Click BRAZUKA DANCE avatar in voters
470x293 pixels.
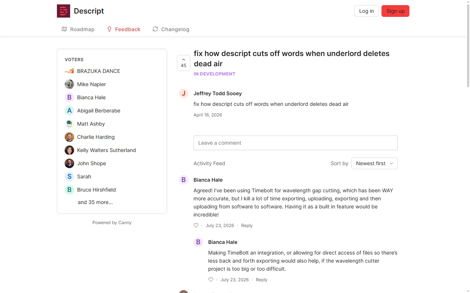click(69, 71)
